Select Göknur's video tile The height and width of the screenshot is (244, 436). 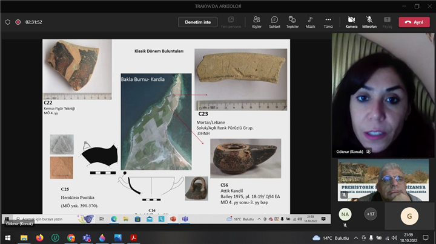coord(383,94)
